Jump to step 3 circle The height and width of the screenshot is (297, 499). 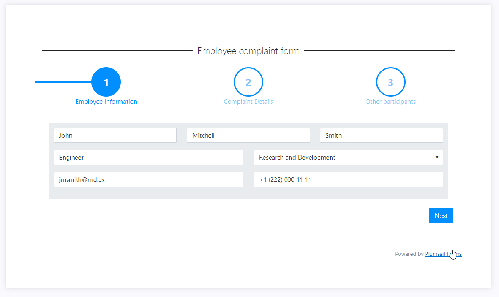click(x=390, y=82)
